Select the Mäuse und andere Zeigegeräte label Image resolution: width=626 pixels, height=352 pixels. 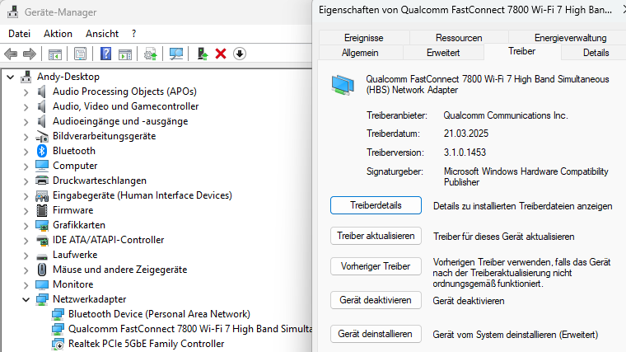[119, 270]
